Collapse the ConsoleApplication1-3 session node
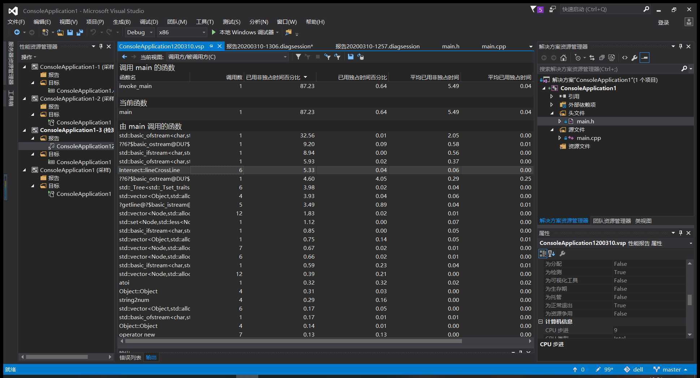This screenshot has width=700, height=378. tap(25, 130)
